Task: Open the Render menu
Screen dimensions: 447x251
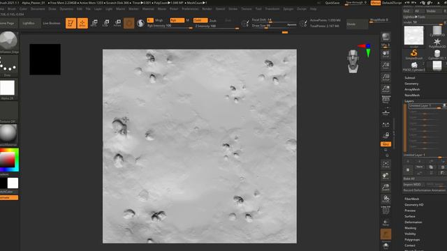Action: pyautogui.click(x=207, y=9)
